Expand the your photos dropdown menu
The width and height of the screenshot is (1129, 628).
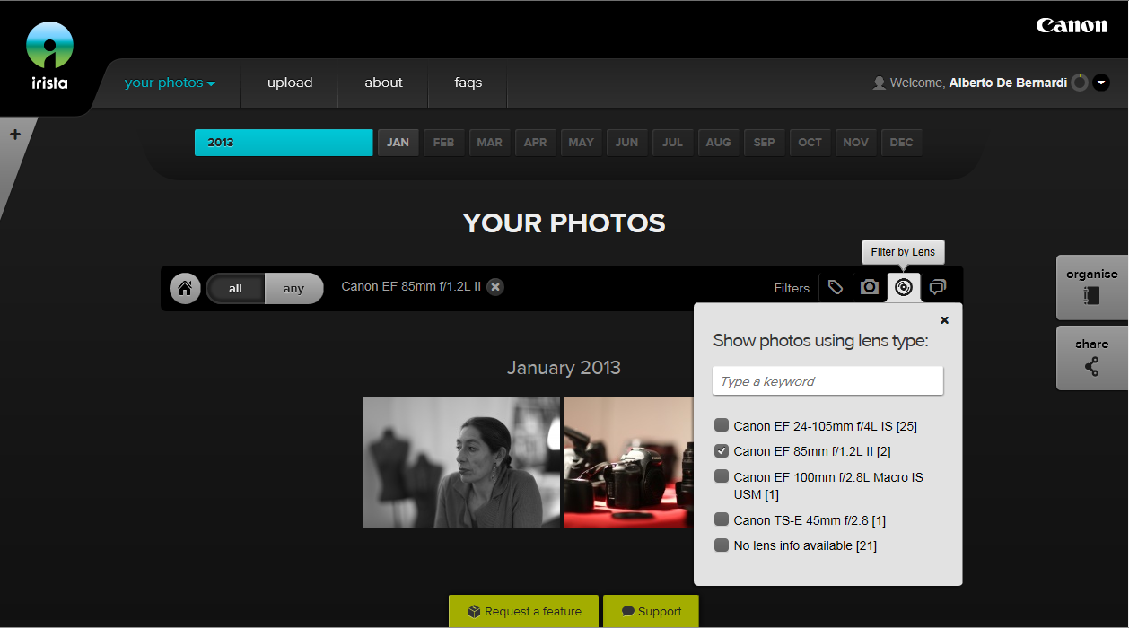(170, 83)
